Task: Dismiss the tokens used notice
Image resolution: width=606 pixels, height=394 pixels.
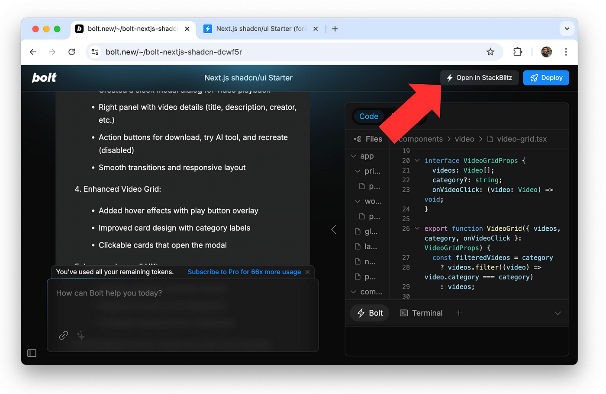Action: click(307, 272)
